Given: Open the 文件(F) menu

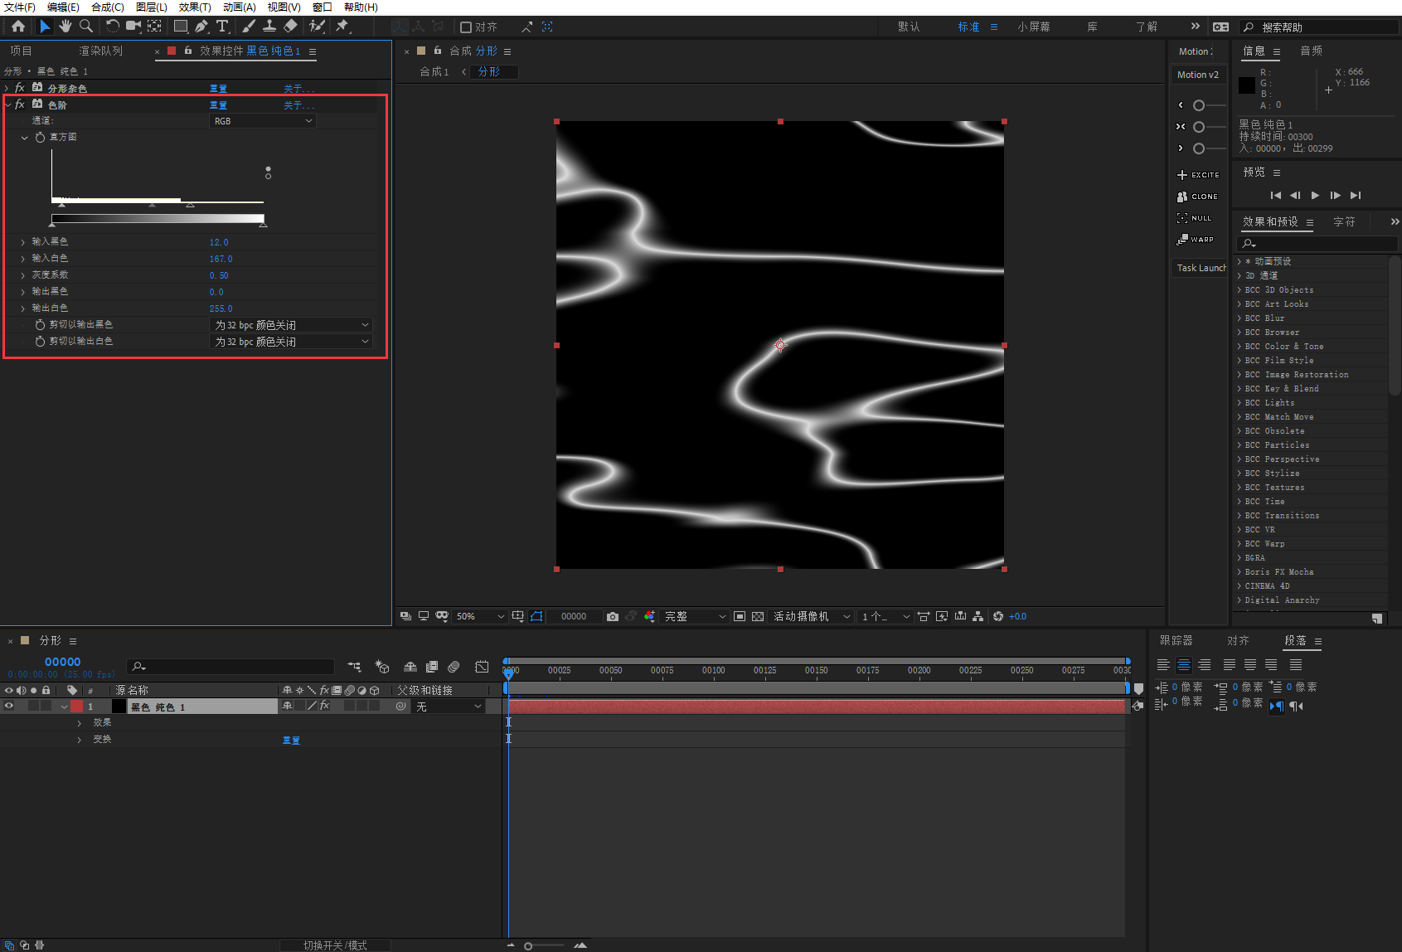Looking at the screenshot, I should (20, 7).
